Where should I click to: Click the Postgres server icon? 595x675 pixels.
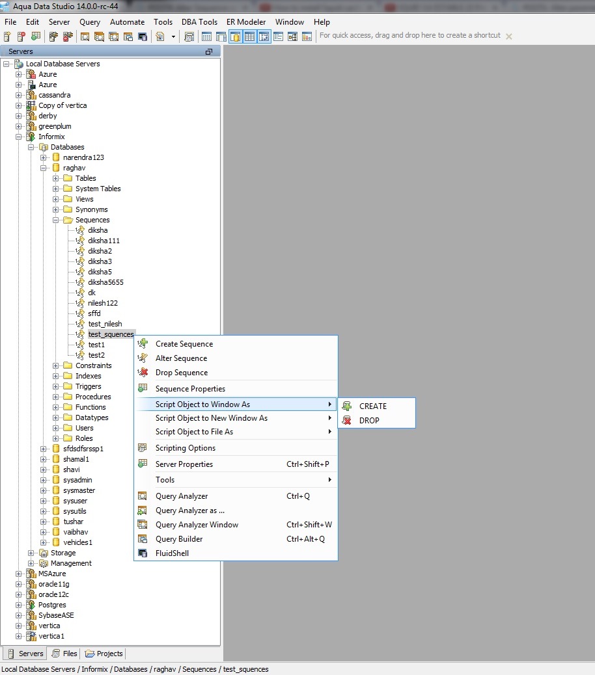(31, 605)
